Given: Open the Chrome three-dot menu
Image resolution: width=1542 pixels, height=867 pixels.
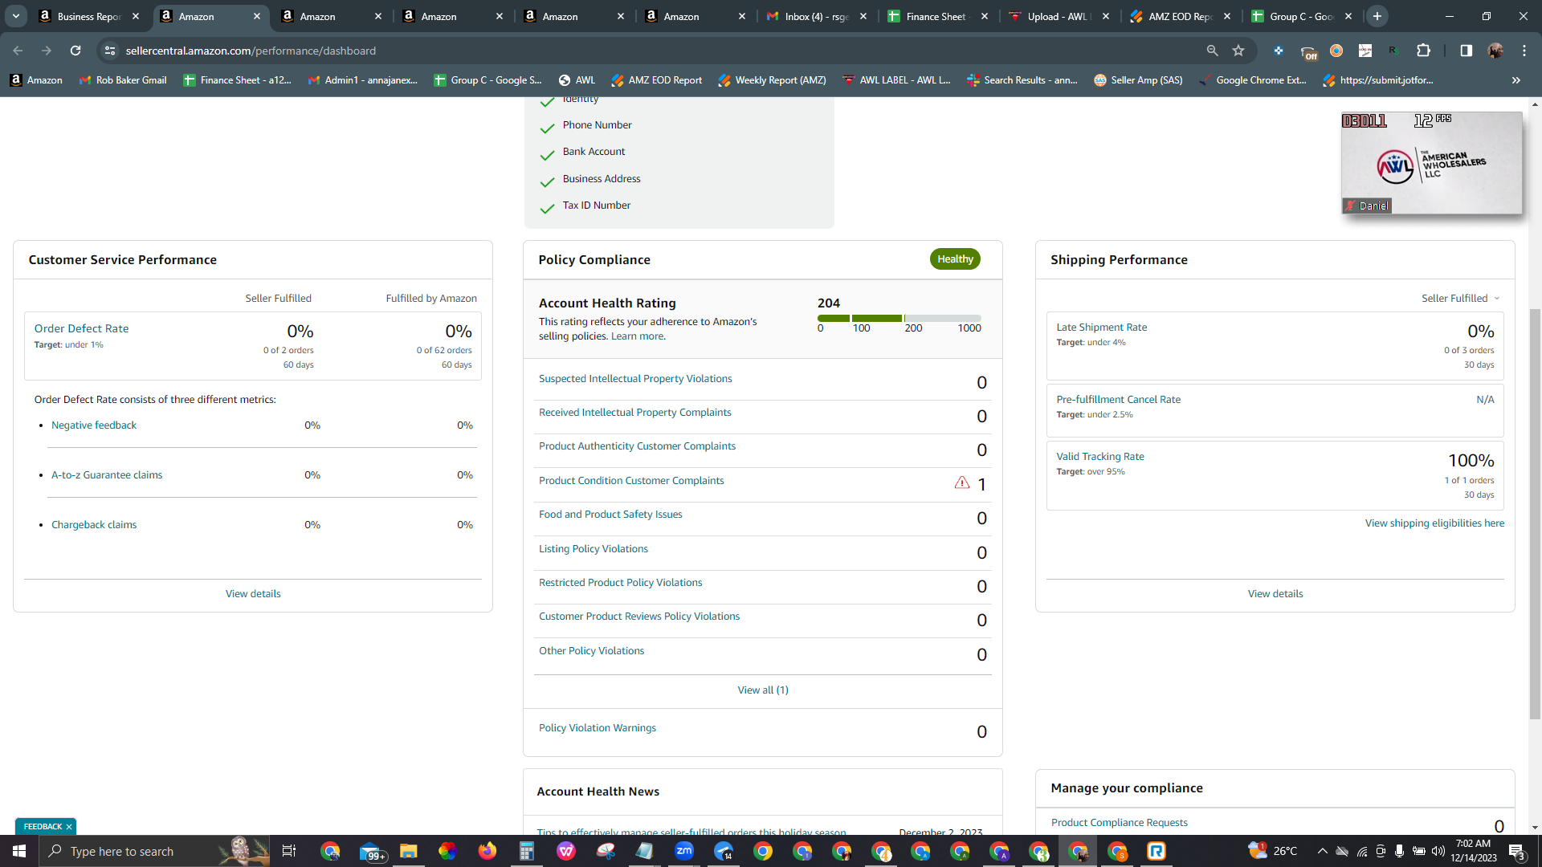Looking at the screenshot, I should (x=1524, y=51).
